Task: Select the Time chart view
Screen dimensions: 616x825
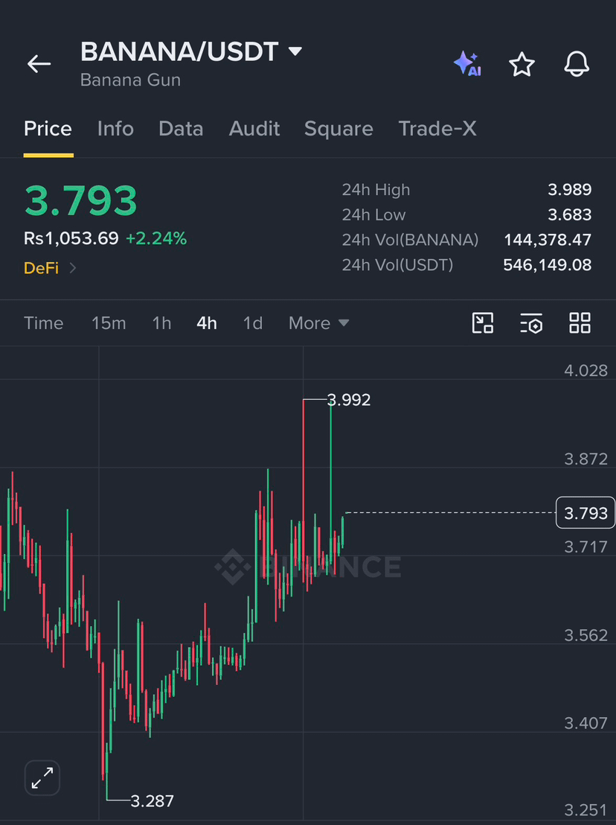Action: pyautogui.click(x=44, y=323)
